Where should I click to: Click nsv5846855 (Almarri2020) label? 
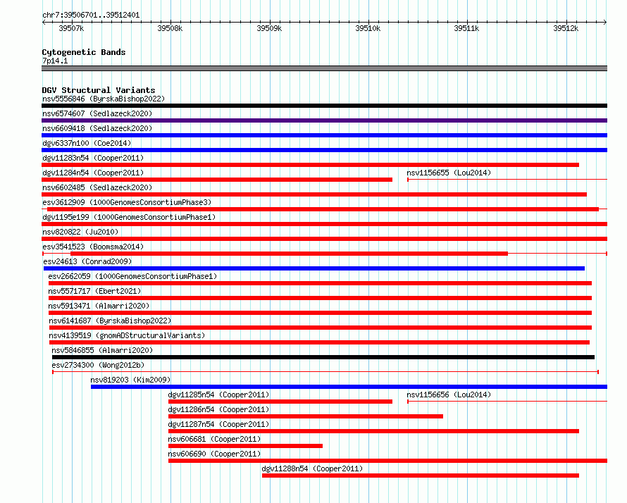(102, 350)
